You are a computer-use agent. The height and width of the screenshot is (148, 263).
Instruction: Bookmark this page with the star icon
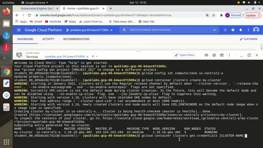pyautogui.click(x=214, y=15)
